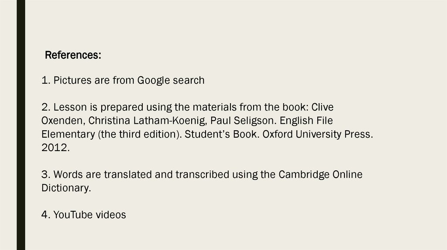Screen dimensions: 447x250
Task: Click the word "videos" in item 4
Action: tap(111, 215)
